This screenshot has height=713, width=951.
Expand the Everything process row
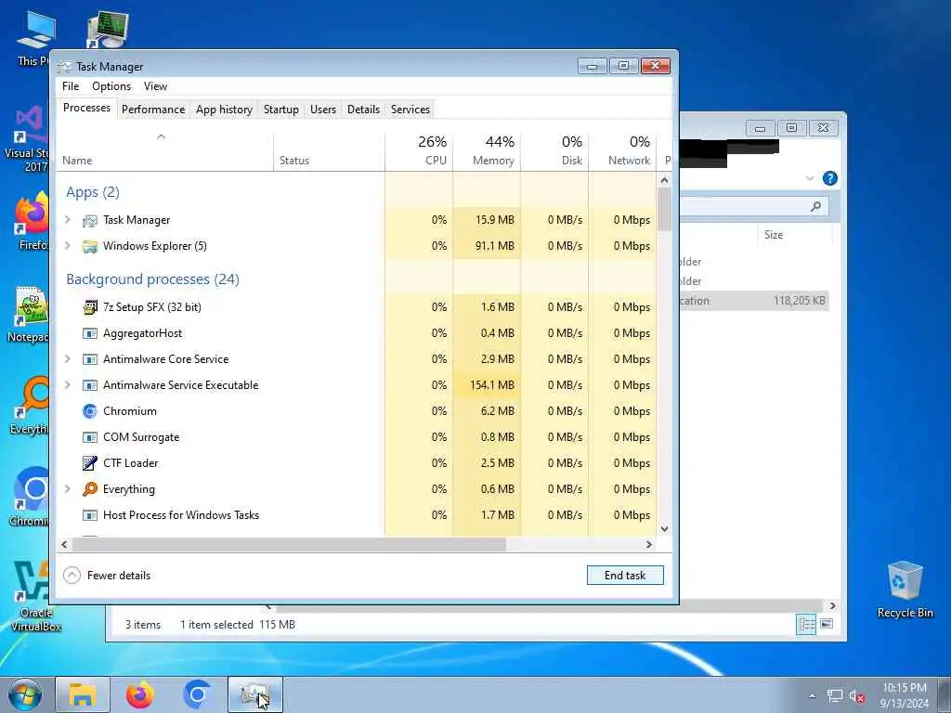pyautogui.click(x=67, y=489)
